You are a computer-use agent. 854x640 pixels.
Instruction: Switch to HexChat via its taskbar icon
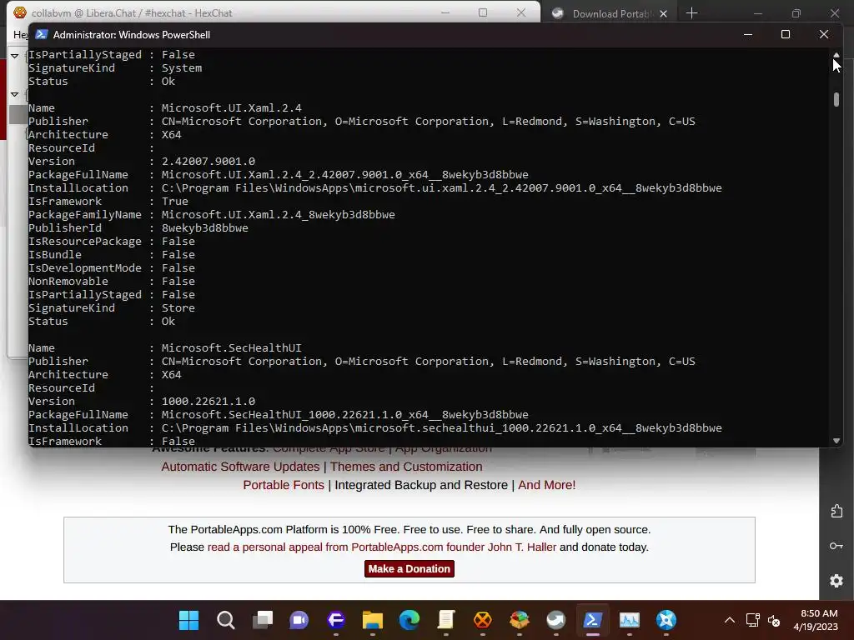(483, 620)
